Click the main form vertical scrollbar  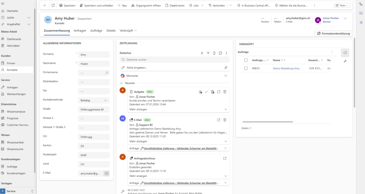coord(354,73)
